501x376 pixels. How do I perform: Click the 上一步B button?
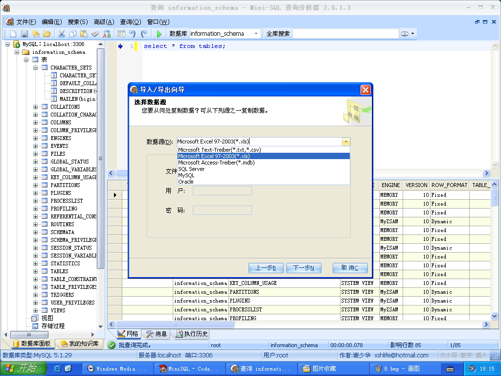[266, 268]
